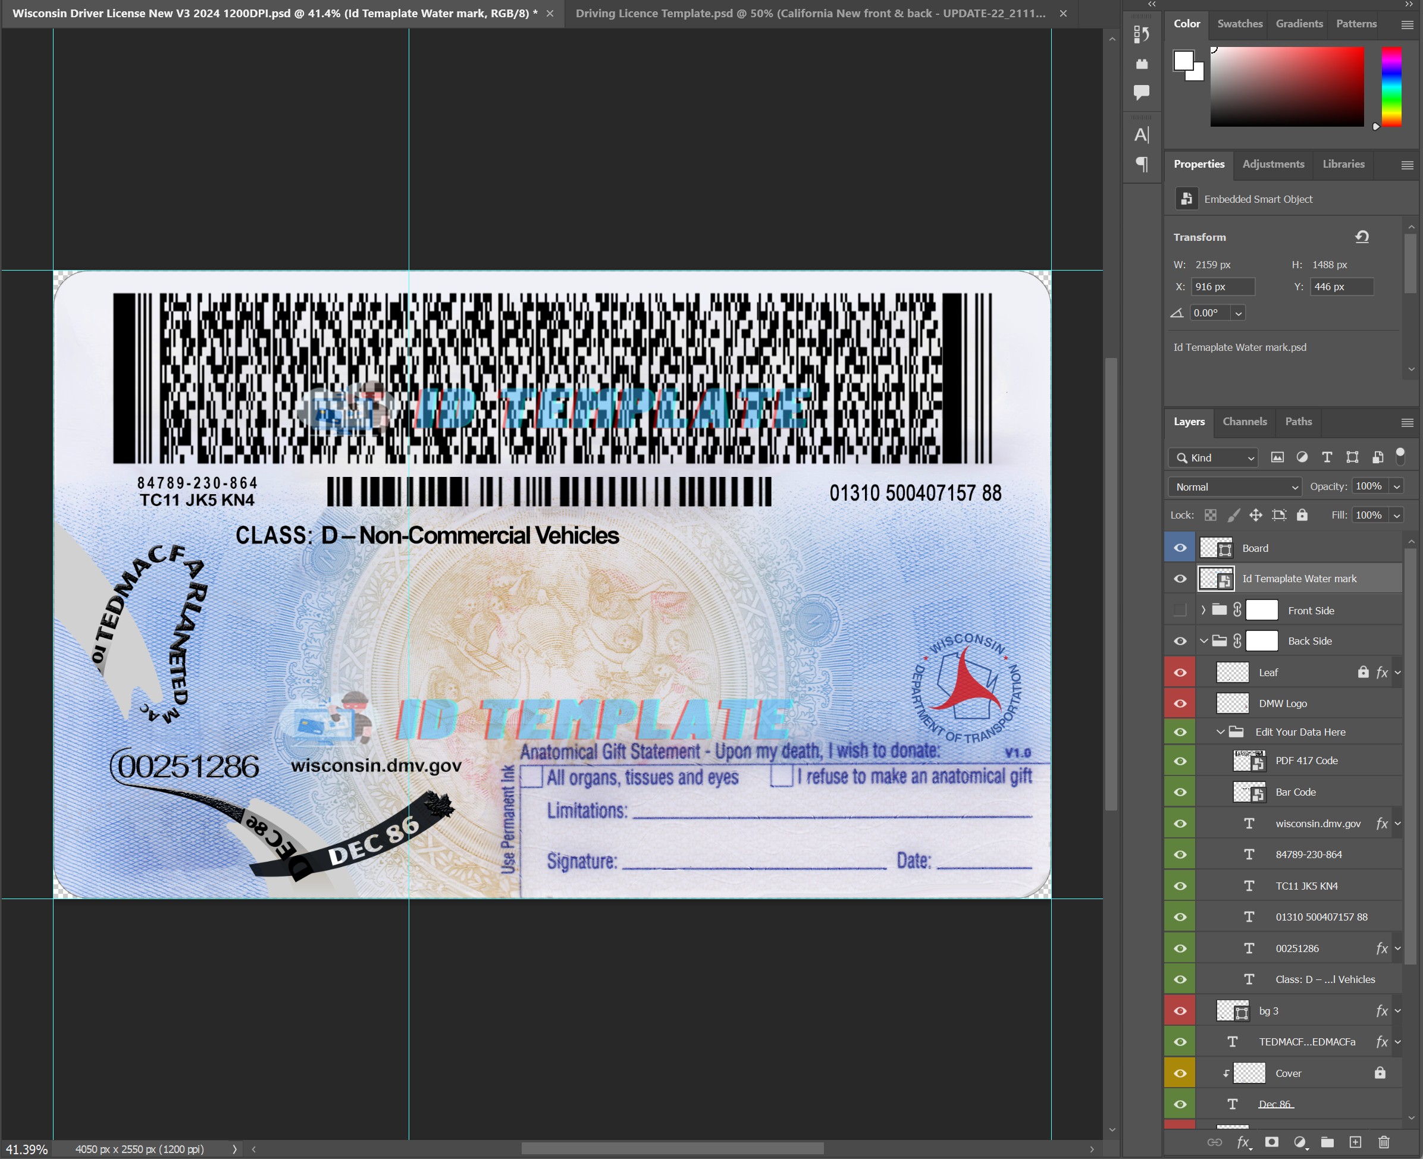Expand effects arrow on the Leaf layer

pyautogui.click(x=1397, y=673)
